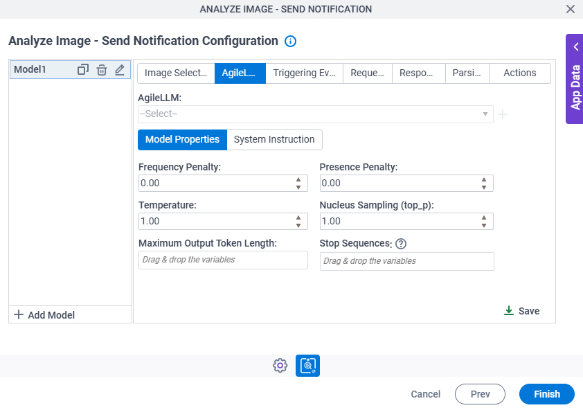Select the AgileLLM tab
583x410 pixels.
click(x=240, y=73)
